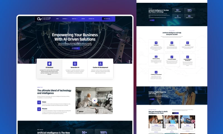The height and width of the screenshot is (134, 223).
Task: Play the About Us video
Action: click(x=94, y=100)
